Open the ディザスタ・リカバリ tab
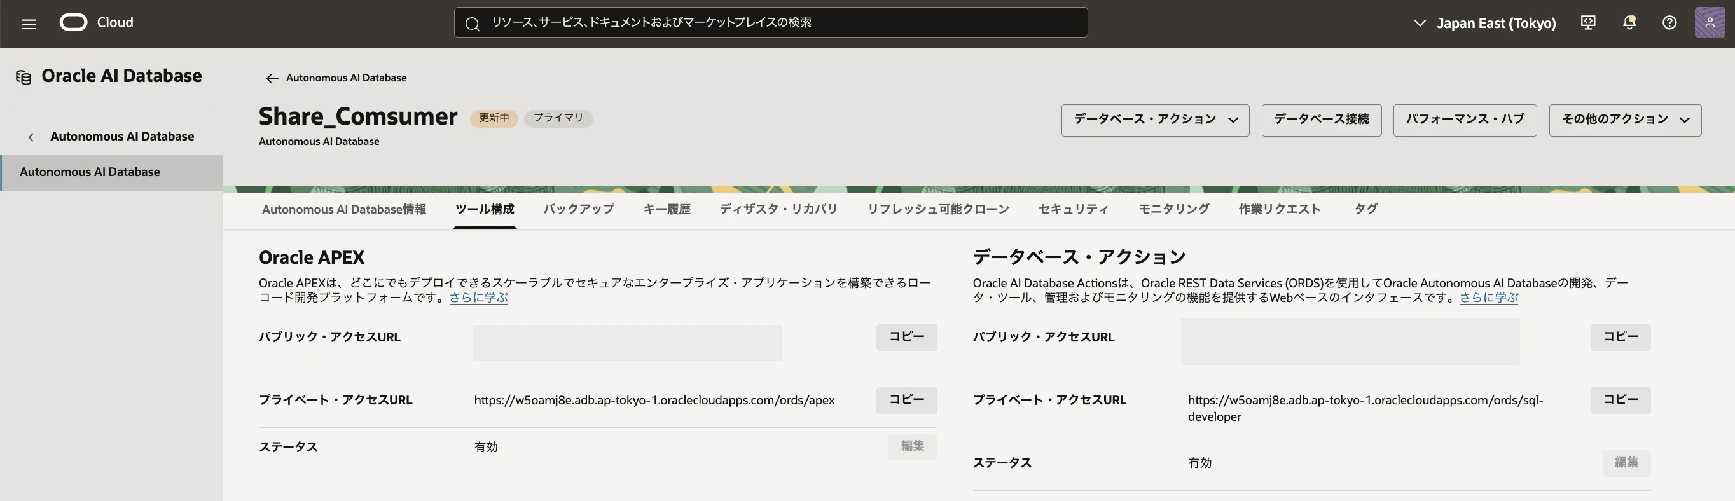The width and height of the screenshot is (1735, 501). point(778,209)
